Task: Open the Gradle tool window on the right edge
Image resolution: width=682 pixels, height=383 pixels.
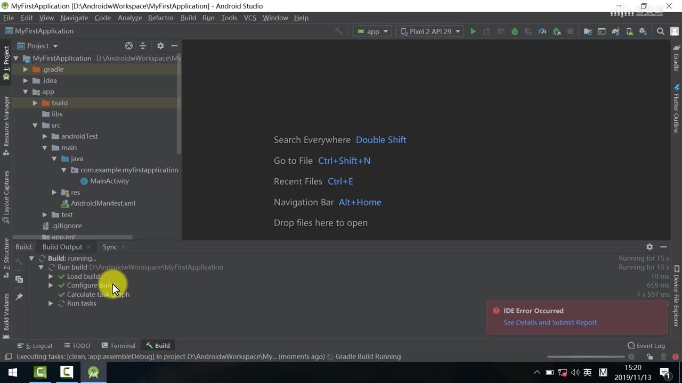Action: (676, 59)
